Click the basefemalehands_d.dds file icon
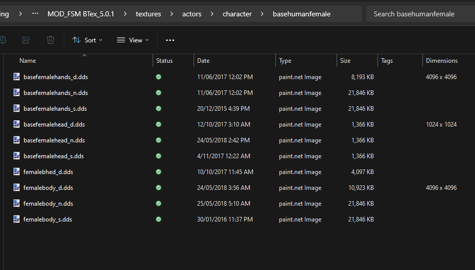Screen dimensions: 475x270 17,77
